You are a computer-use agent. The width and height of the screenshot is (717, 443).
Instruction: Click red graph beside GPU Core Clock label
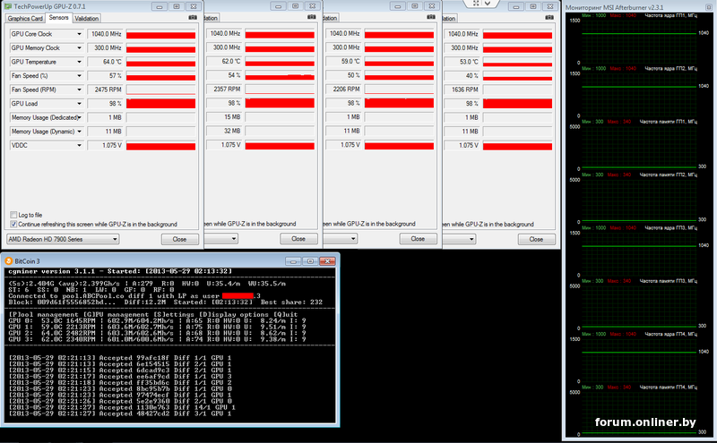(161, 34)
